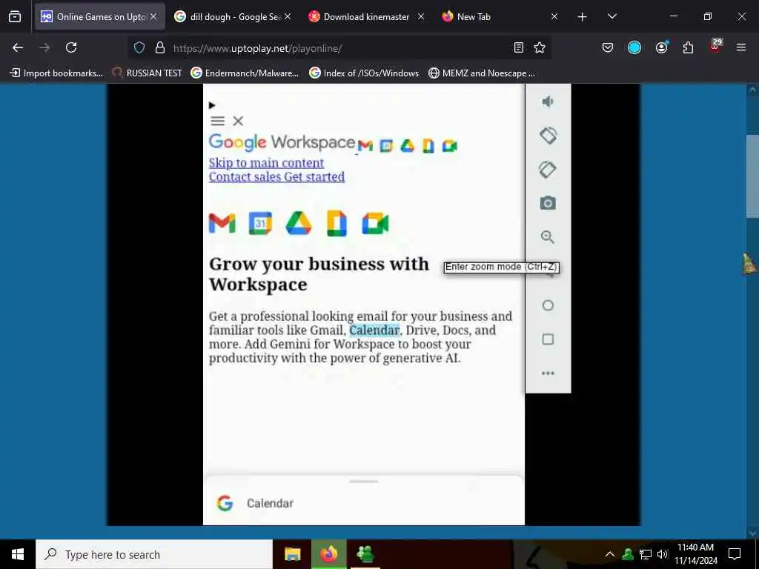The width and height of the screenshot is (759, 569).
Task: Switch to the dill dough Google Search tab
Action: (x=234, y=17)
